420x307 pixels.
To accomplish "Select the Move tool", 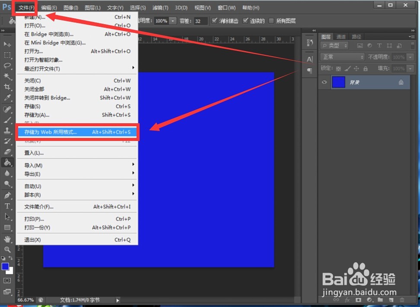I will tap(7, 44).
